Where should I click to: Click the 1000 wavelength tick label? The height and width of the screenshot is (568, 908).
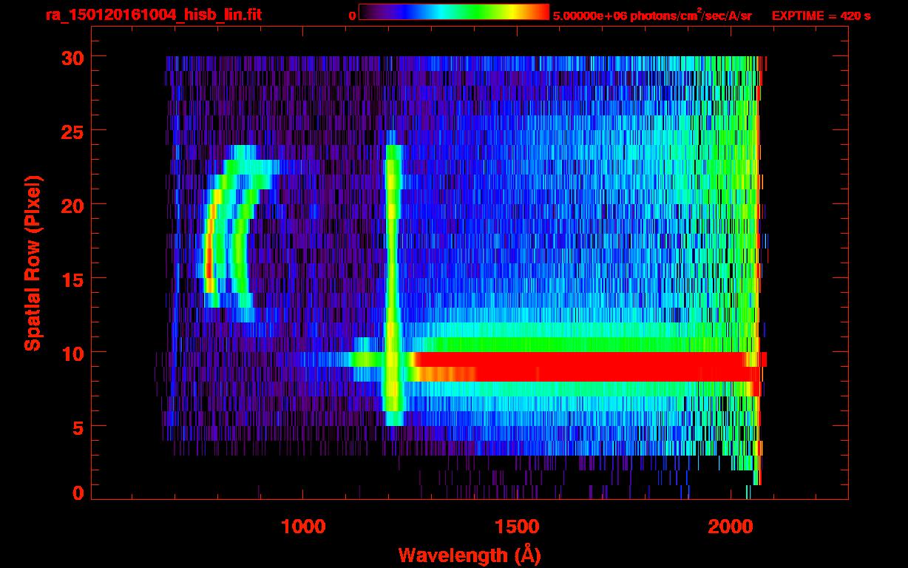click(303, 527)
